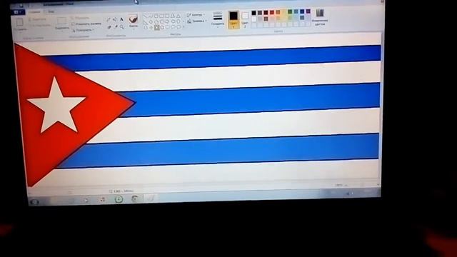Choose the Triangle shape
This screenshot has width=457, height=257.
179,16
